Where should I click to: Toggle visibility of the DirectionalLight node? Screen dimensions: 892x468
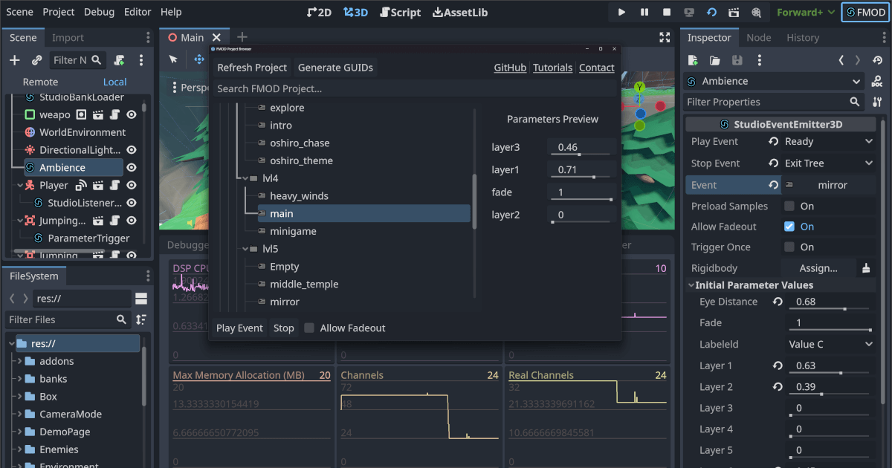(131, 149)
